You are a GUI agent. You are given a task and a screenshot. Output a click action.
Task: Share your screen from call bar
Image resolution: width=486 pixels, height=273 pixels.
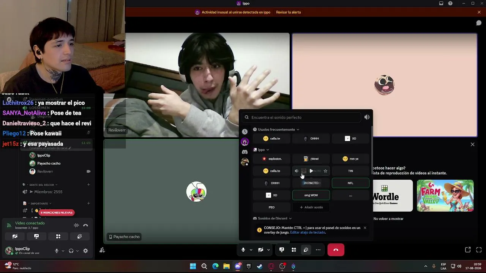[x=282, y=250]
